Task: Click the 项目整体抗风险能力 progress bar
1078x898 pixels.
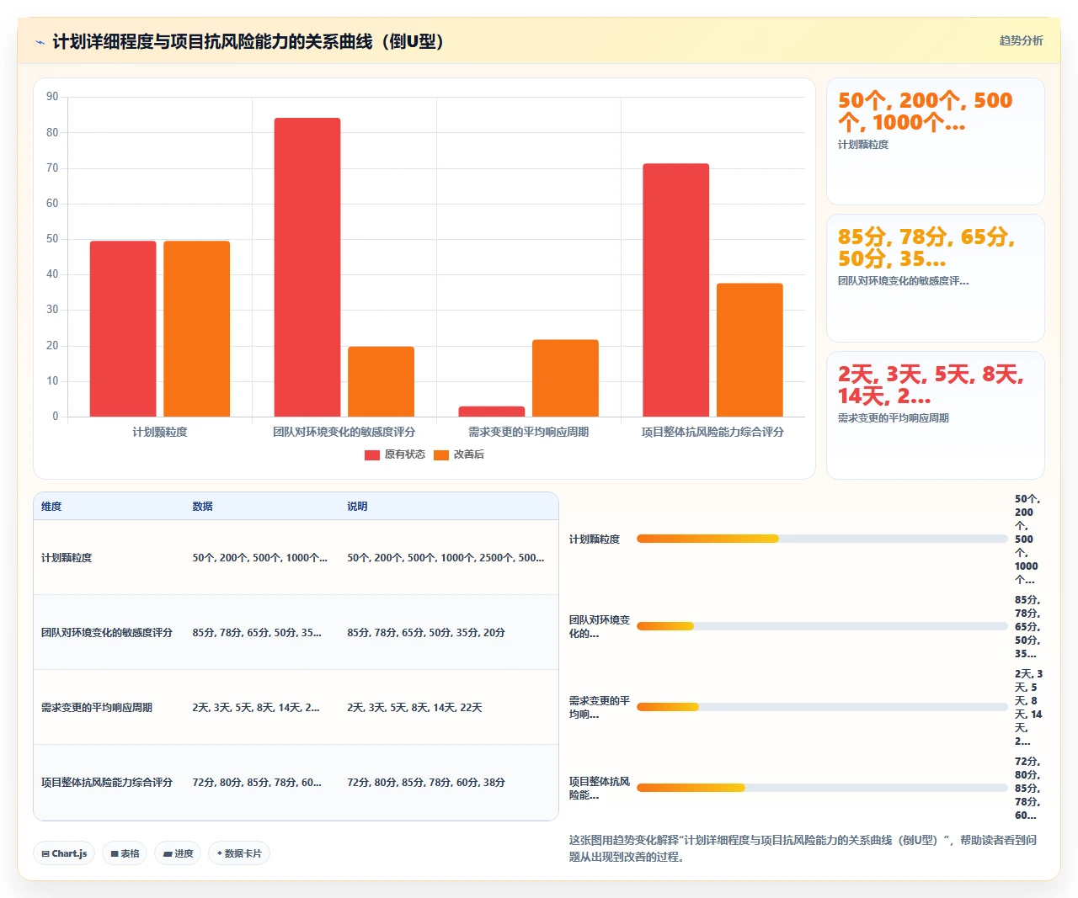Action: tap(822, 788)
